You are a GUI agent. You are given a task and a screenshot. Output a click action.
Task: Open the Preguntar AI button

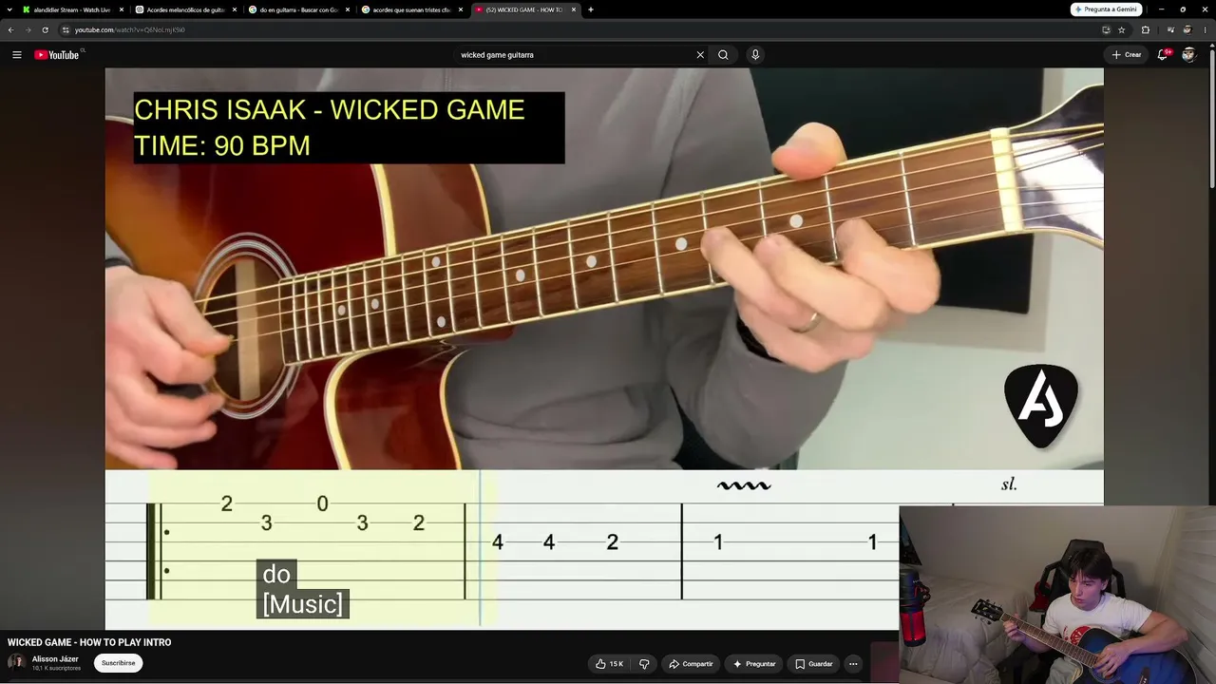pyautogui.click(x=754, y=664)
